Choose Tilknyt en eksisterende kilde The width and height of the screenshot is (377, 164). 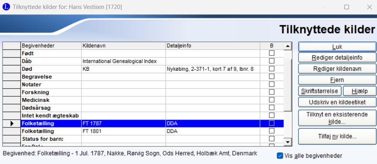pyautogui.click(x=337, y=118)
